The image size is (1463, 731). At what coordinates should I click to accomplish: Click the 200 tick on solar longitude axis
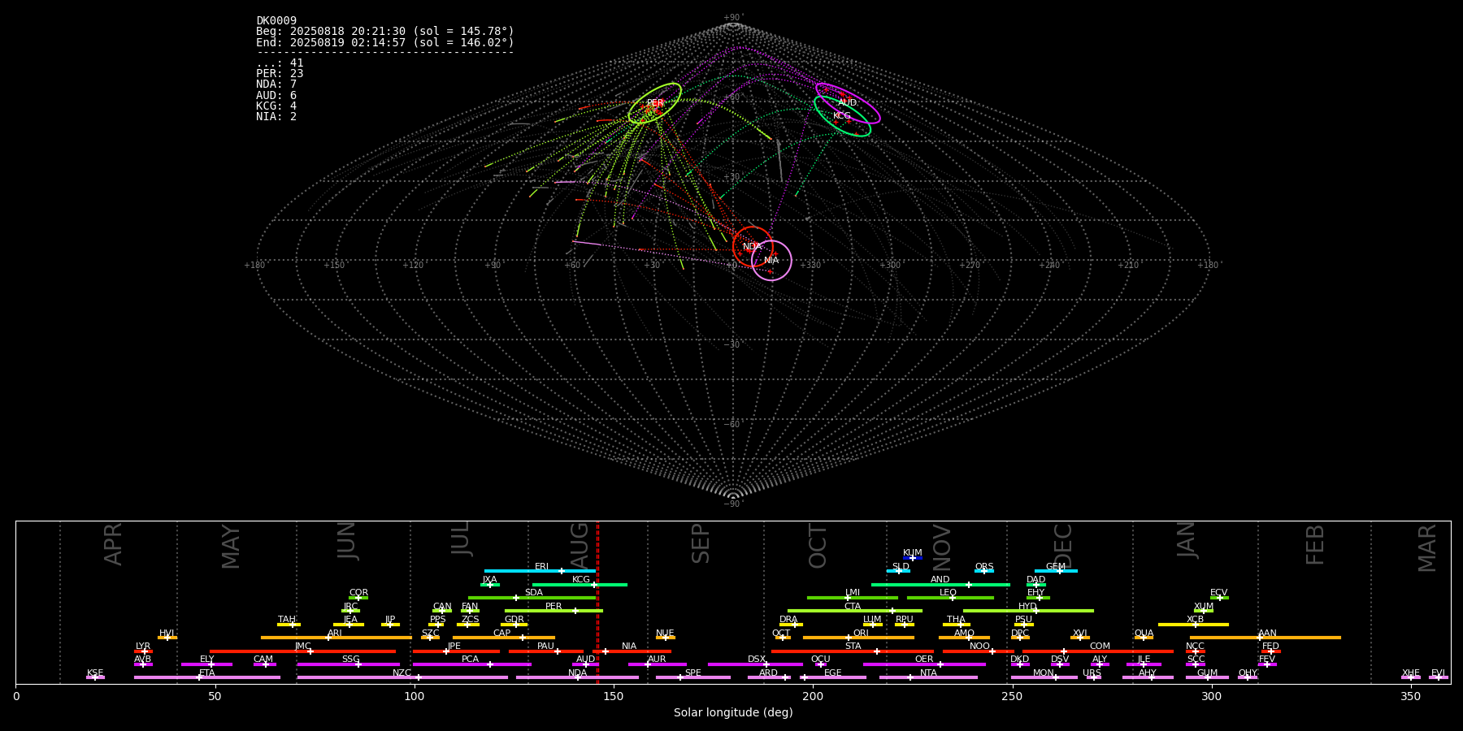point(813,696)
